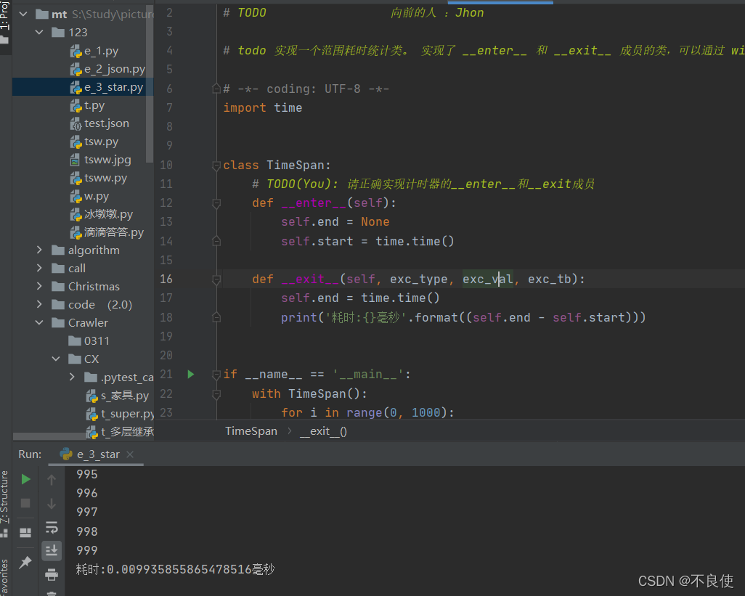Screen dimensions: 745x596
Task: Click line number 16 in the gutter
Action: pyautogui.click(x=166, y=279)
